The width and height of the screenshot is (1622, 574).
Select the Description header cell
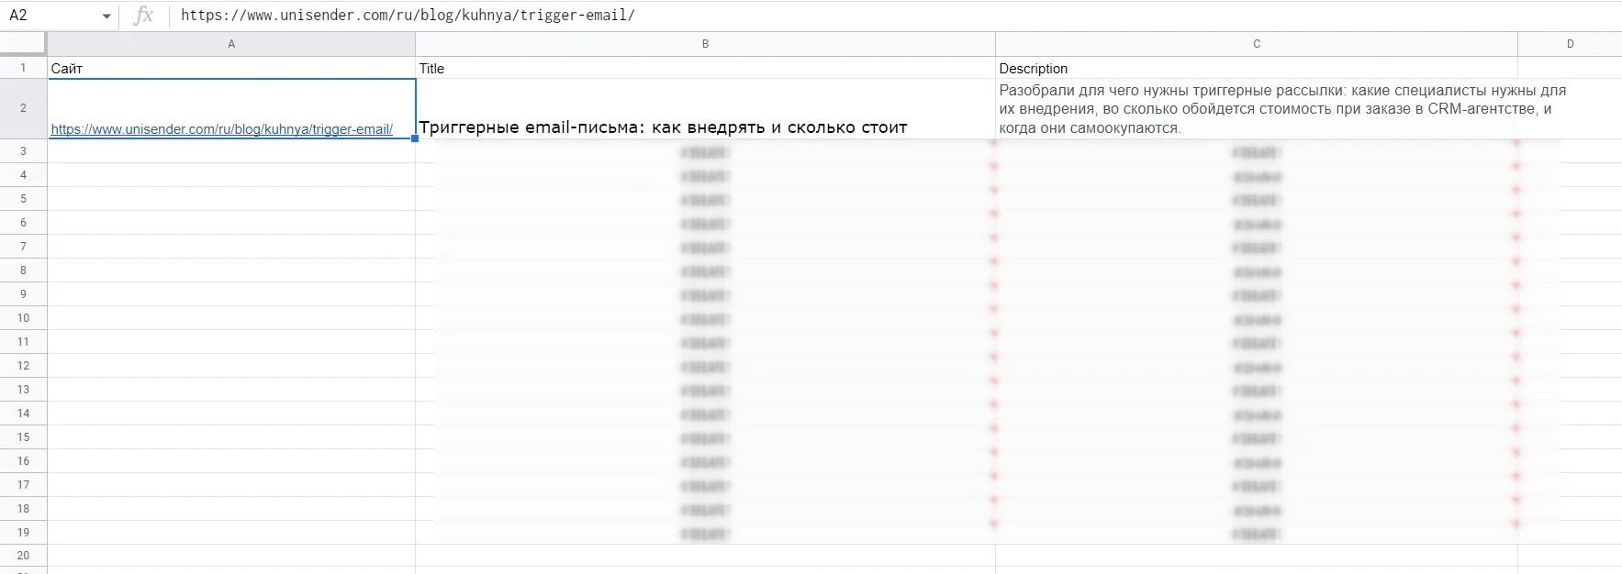pyautogui.click(x=1257, y=68)
